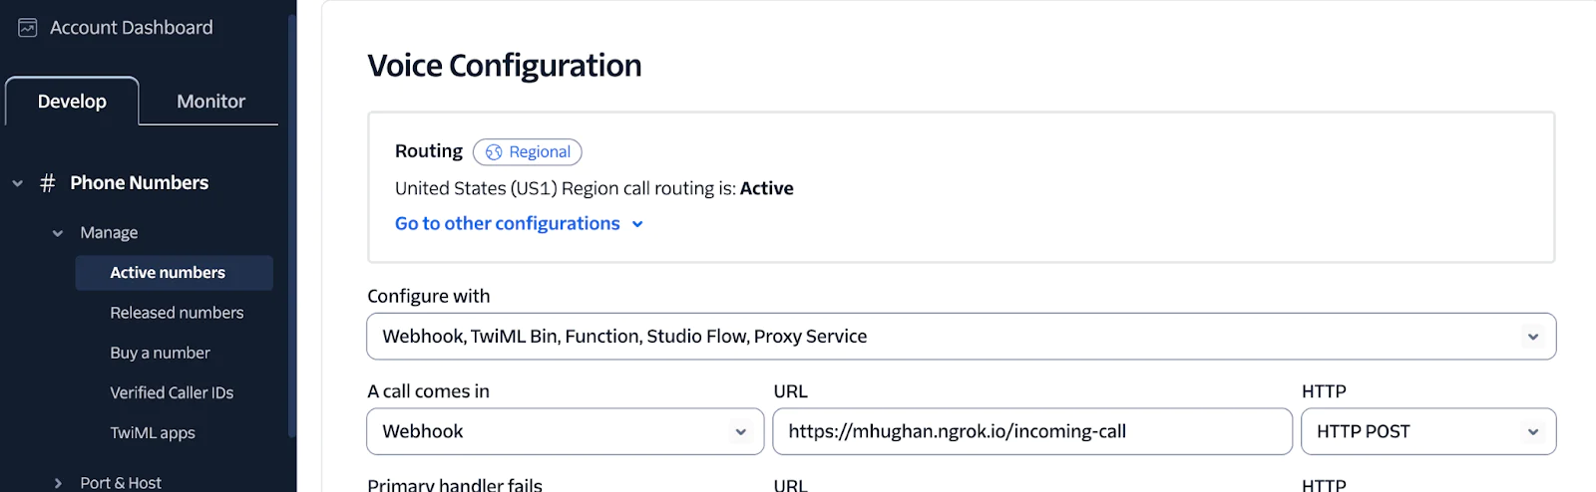Select the Manage item in sidebar
Image resolution: width=1596 pixels, height=492 pixels.
click(109, 233)
